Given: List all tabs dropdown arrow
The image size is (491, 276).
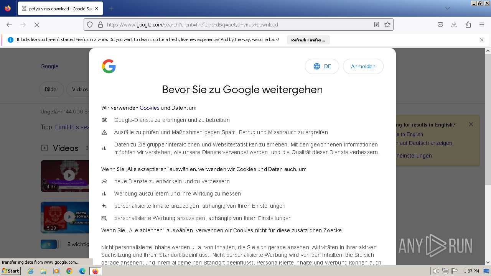Looking at the screenshot, I should [447, 8].
